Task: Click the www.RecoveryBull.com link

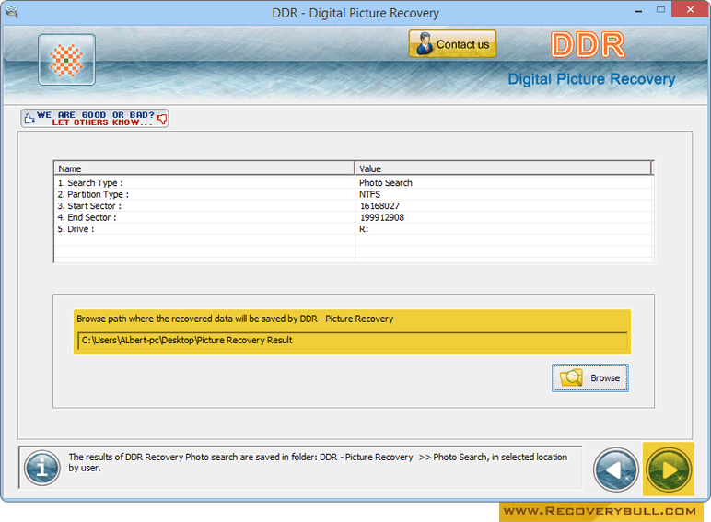Action: [x=600, y=511]
